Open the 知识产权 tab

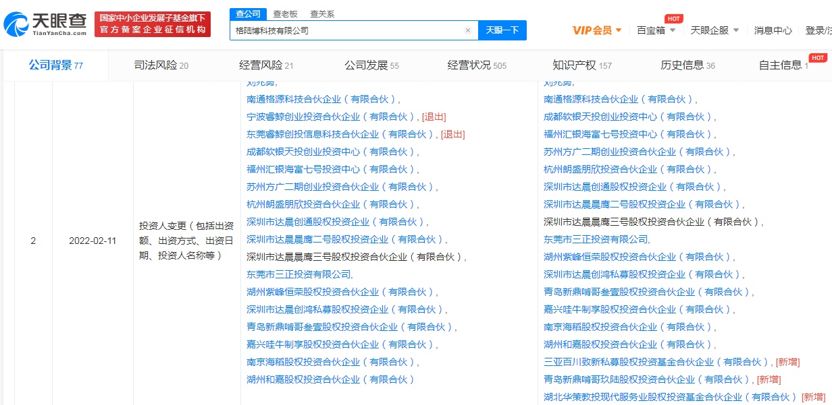[582, 65]
